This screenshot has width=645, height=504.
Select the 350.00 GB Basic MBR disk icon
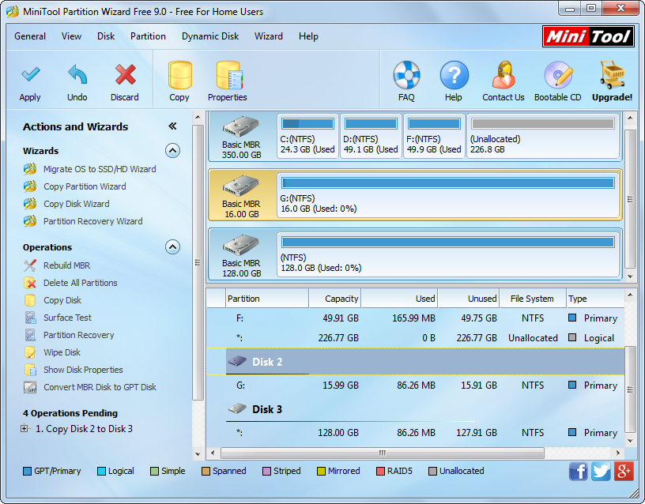coord(240,126)
